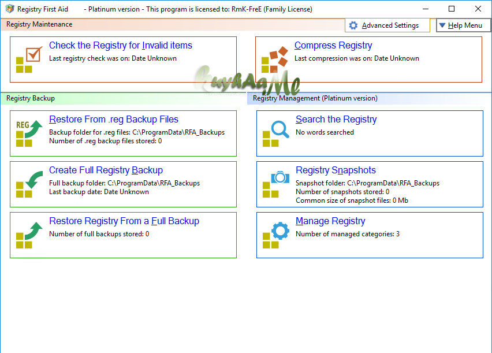Click the Advanced Settings gear icon
Viewport: 492px width, 353px height.
353,25
